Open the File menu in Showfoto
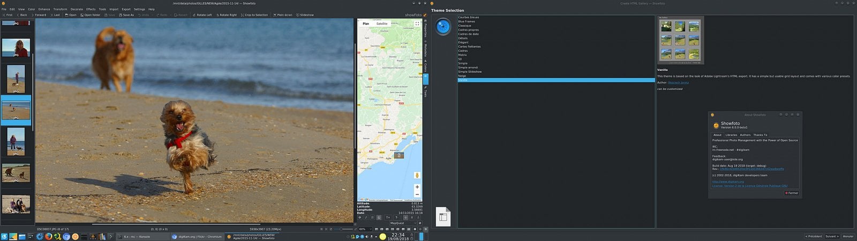The image size is (857, 241). click(x=4, y=9)
